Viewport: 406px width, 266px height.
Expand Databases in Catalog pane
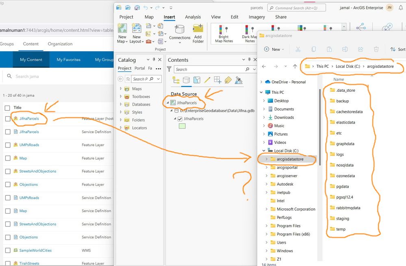(x=121, y=104)
